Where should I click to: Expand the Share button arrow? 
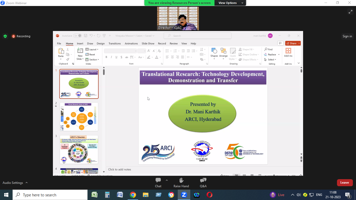[x=299, y=43]
